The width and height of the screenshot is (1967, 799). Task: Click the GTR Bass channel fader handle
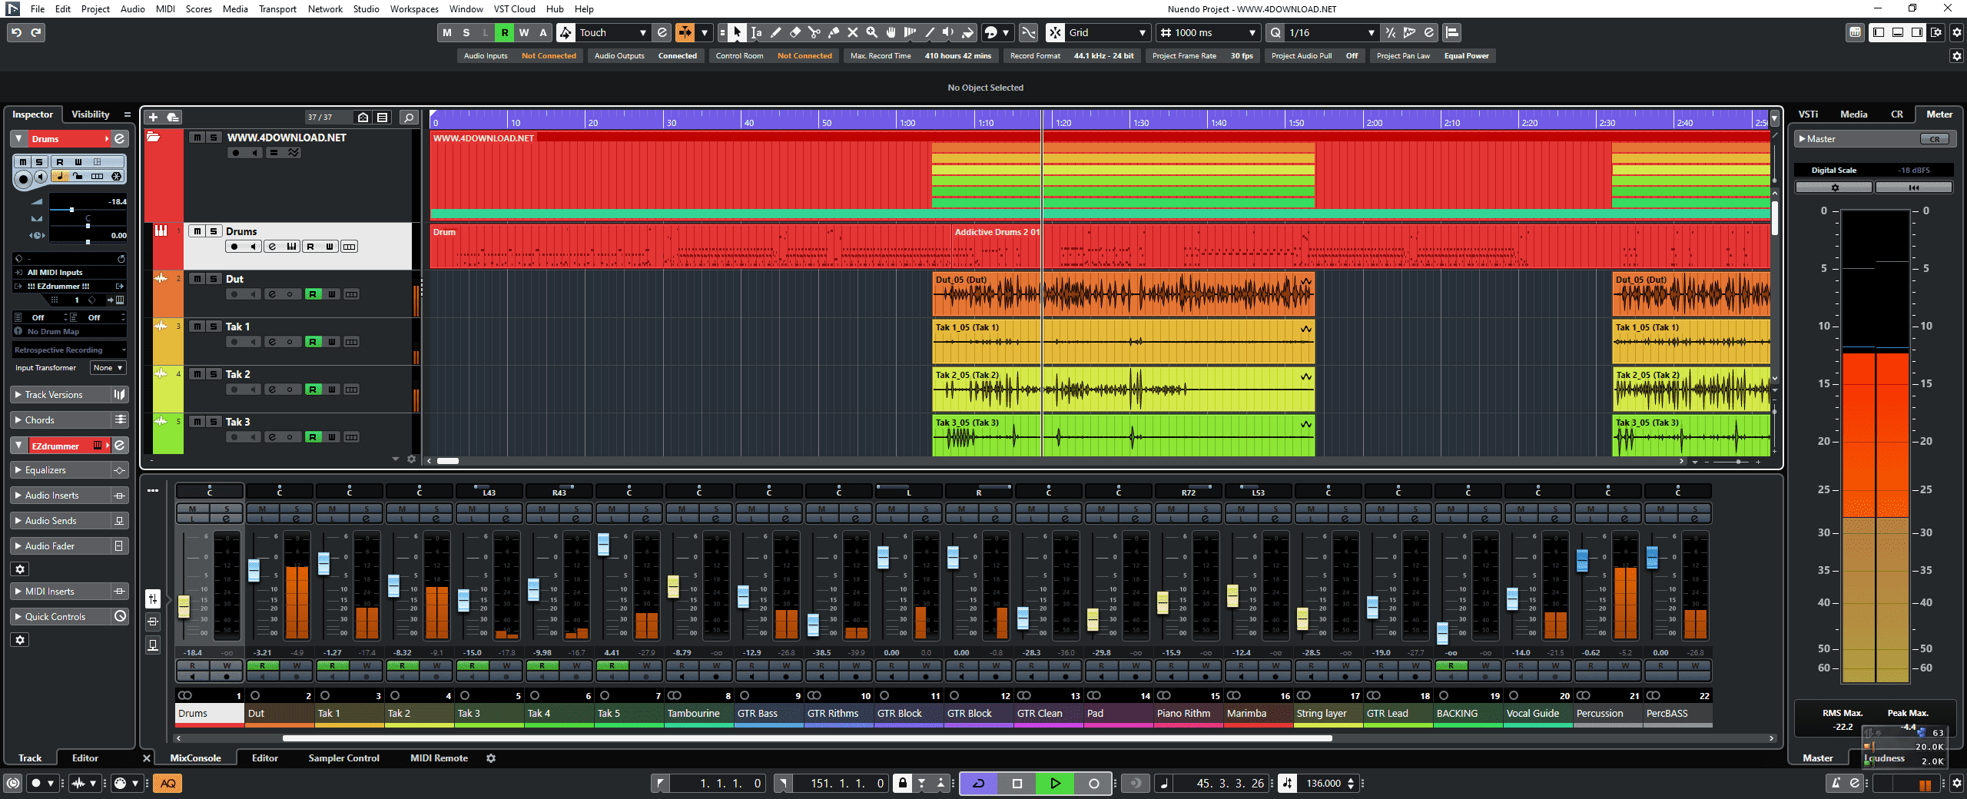pos(743,595)
